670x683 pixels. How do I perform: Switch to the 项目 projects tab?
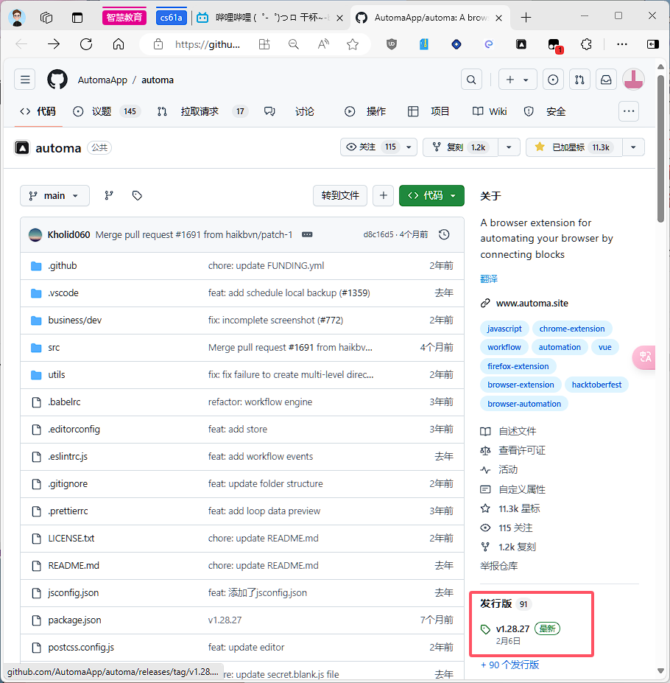click(x=429, y=111)
